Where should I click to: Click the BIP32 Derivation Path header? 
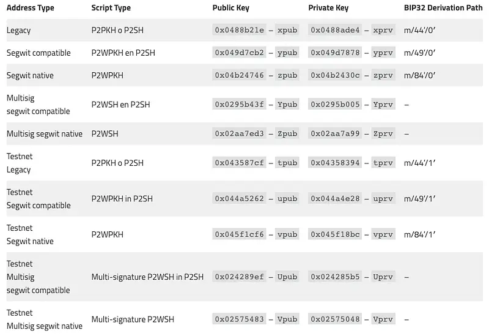click(443, 8)
